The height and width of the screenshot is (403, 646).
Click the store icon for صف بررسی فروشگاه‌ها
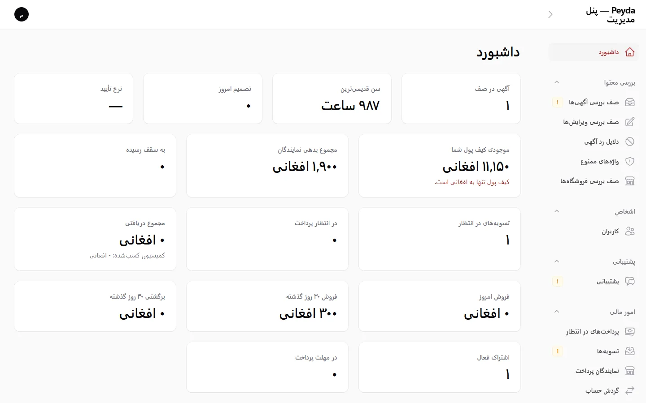pos(630,181)
